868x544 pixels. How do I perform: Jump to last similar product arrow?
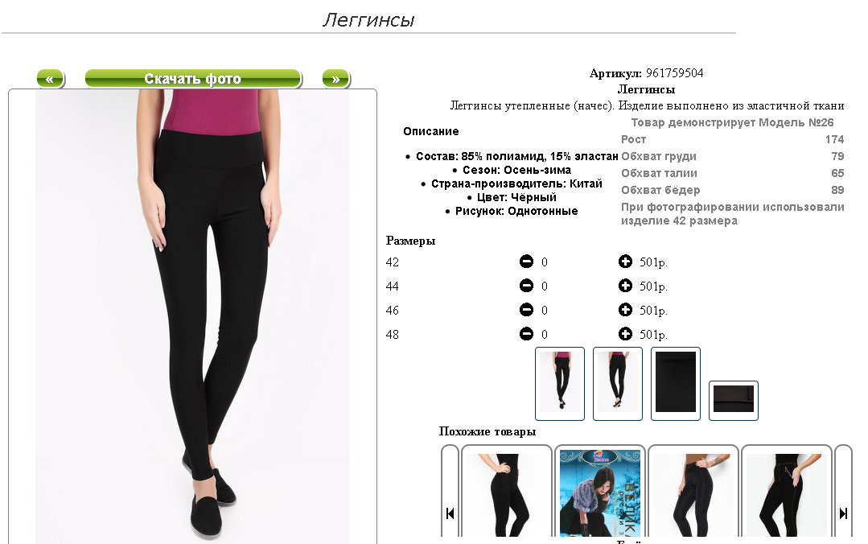[843, 513]
